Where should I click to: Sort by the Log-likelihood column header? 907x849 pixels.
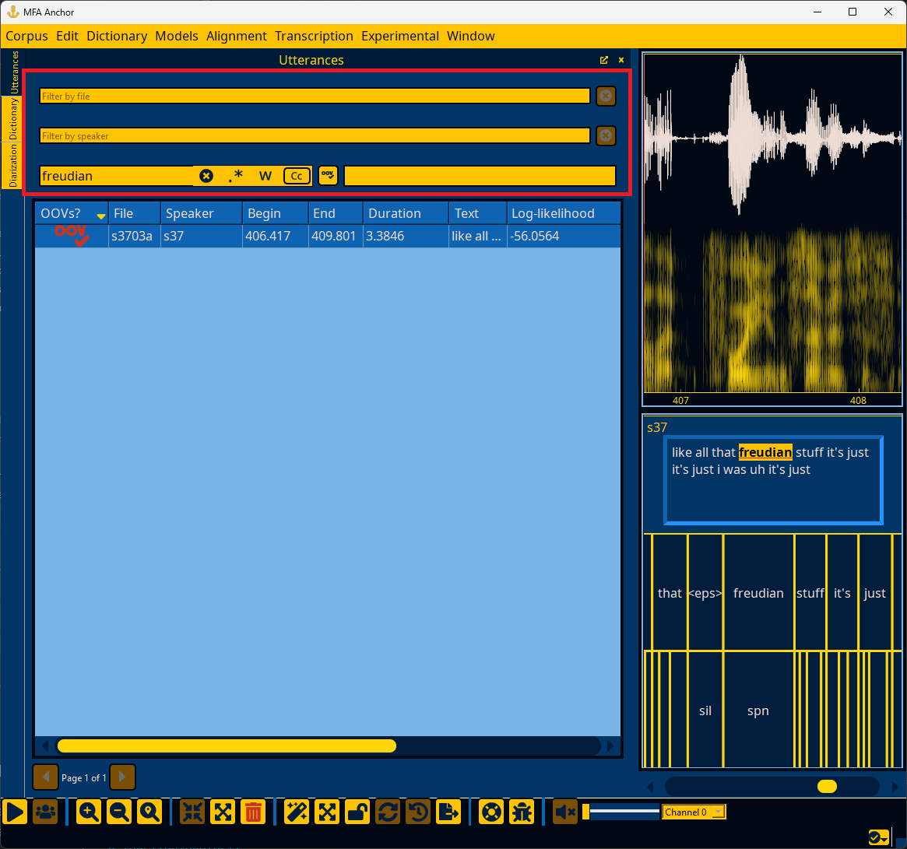pyautogui.click(x=564, y=213)
